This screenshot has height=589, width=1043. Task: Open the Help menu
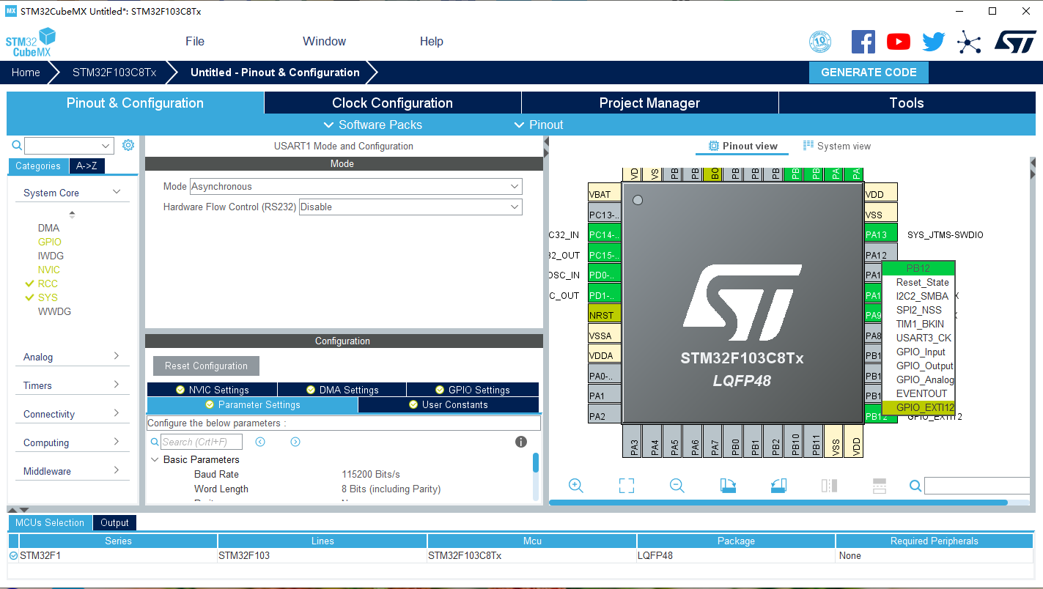[x=432, y=42]
